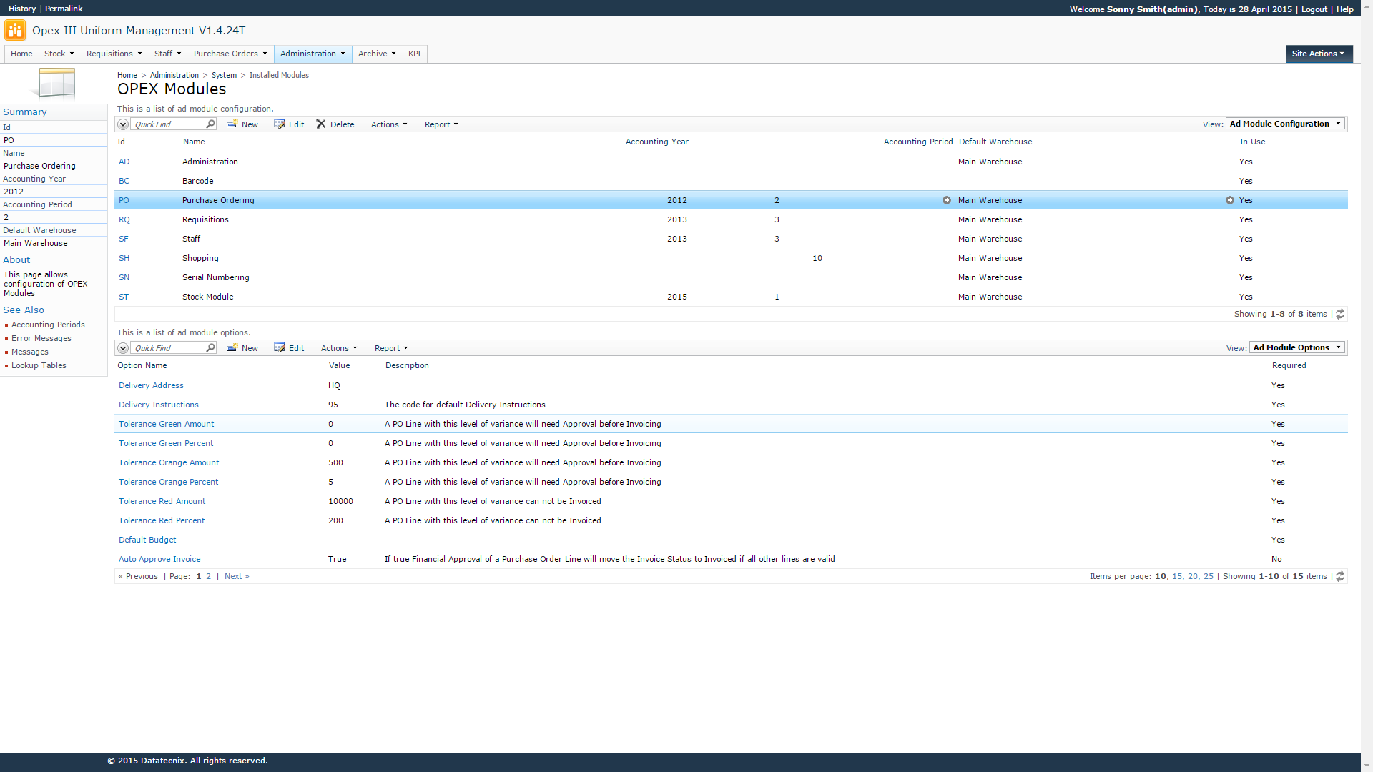1373x772 pixels.
Task: Open the Ad Module Configuration view dropdown
Action: [1285, 124]
